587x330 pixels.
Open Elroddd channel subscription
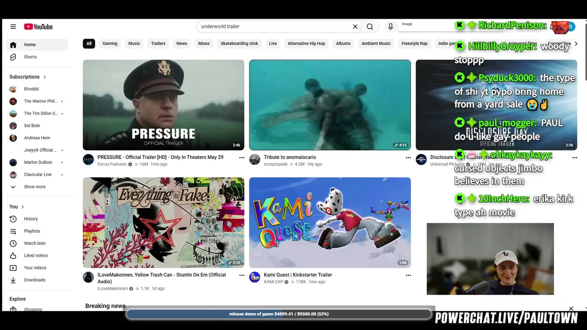tap(37, 89)
